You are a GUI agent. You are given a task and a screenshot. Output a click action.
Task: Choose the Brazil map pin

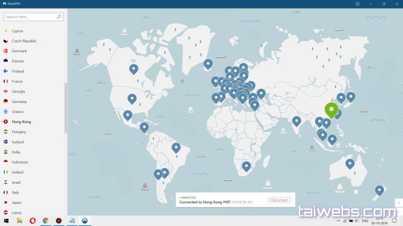176,147
